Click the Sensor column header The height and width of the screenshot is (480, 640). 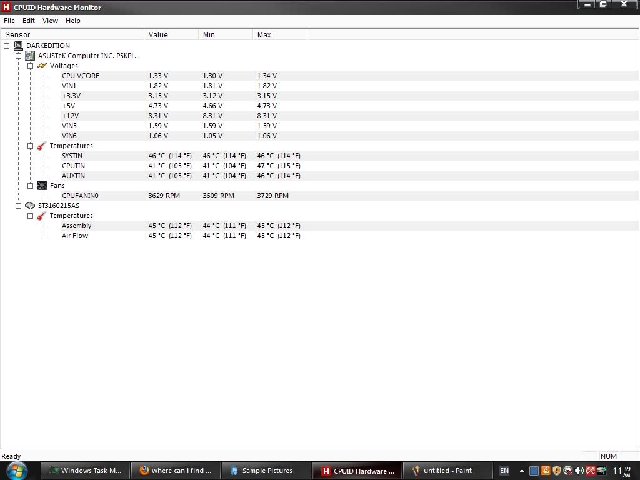coord(72,35)
